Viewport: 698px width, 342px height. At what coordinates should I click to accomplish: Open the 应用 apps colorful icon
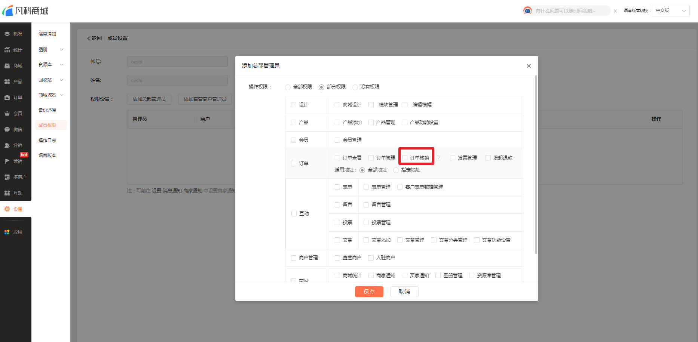click(7, 232)
